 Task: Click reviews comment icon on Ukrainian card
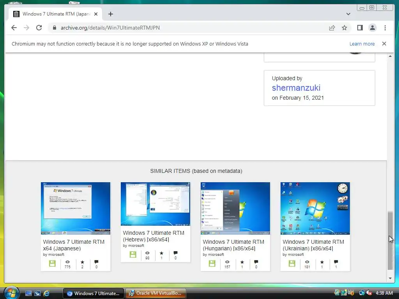coord(336,262)
